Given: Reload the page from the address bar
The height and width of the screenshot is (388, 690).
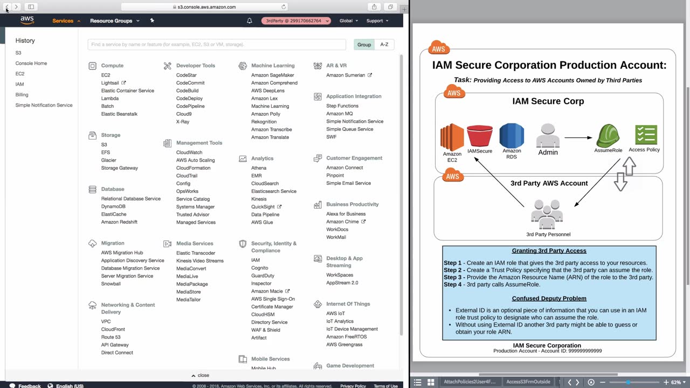Looking at the screenshot, I should [x=284, y=7].
